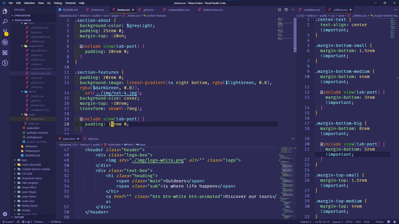Click the synchronize changes icon in status bar
Screen dimensions: 399x224
[18, 222]
